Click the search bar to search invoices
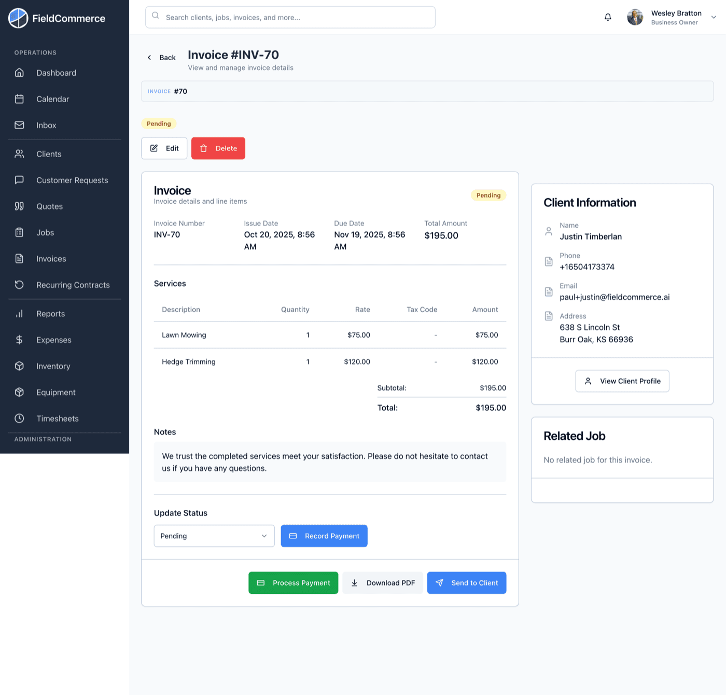 (290, 17)
